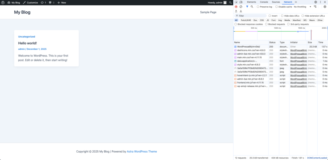Open Astra WordPress Theme link
This screenshot has width=328, height=160.
(x=142, y=151)
